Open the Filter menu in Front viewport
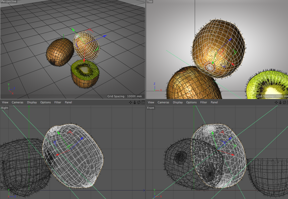The image size is (288, 199). (204, 102)
